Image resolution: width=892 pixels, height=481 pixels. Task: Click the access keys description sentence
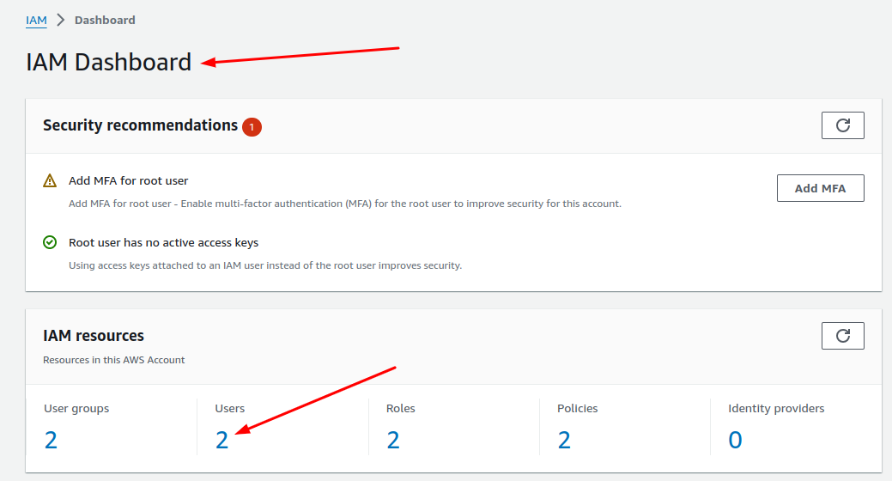[x=265, y=265]
